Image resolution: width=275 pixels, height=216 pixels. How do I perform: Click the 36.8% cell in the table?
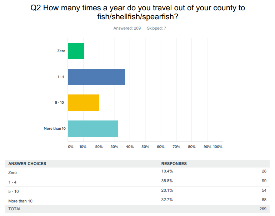pos(167,181)
